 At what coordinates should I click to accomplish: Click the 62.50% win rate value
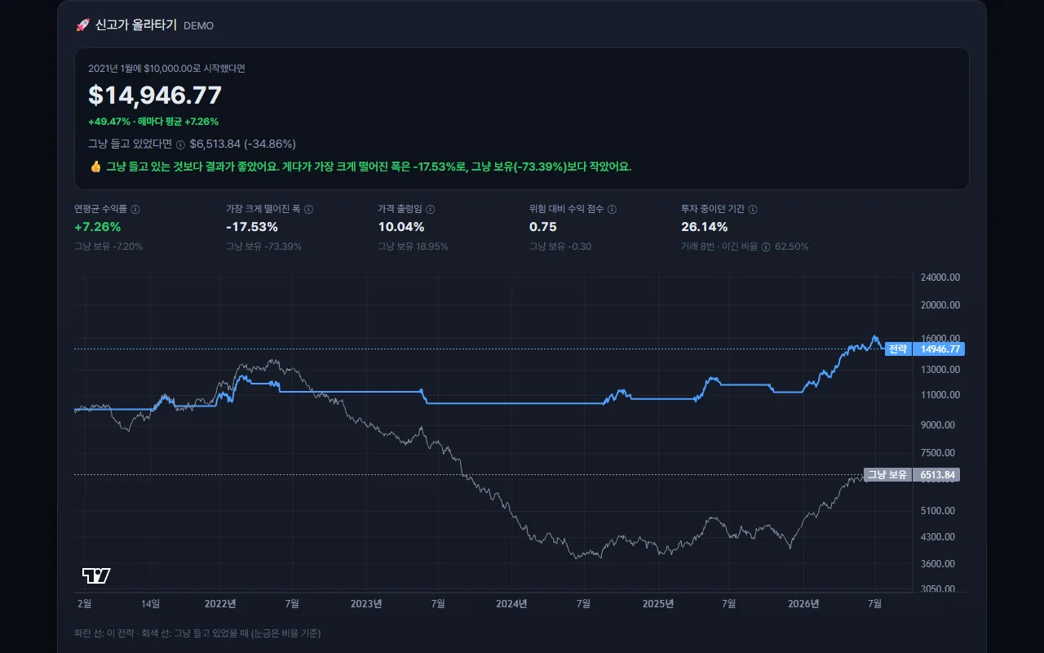[792, 247]
